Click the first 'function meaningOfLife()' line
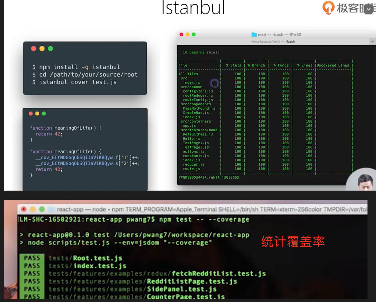 point(66,128)
